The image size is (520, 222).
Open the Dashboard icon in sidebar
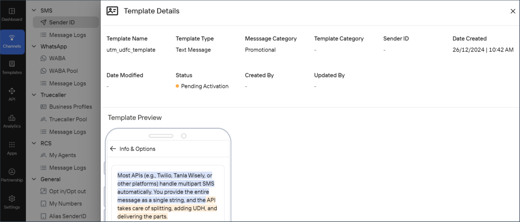(x=12, y=11)
